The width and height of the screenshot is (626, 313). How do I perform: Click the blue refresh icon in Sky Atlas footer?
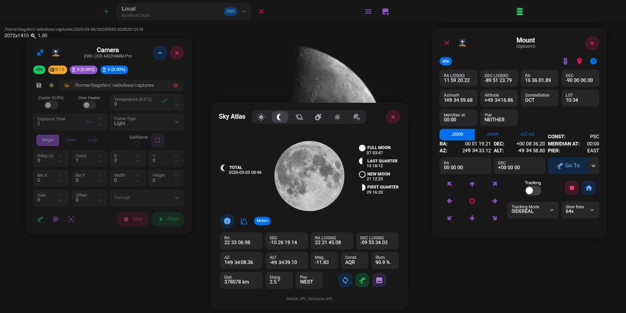tap(345, 280)
